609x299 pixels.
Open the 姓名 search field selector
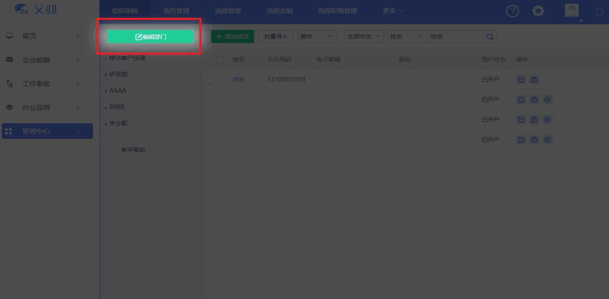406,36
